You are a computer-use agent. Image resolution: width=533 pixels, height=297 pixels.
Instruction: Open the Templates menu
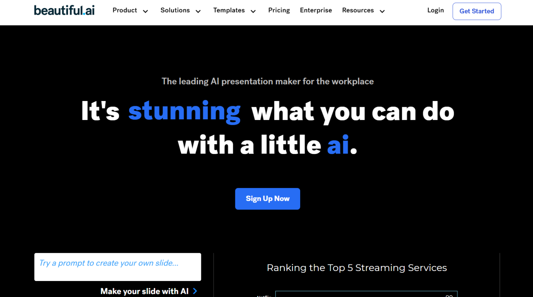tap(229, 10)
